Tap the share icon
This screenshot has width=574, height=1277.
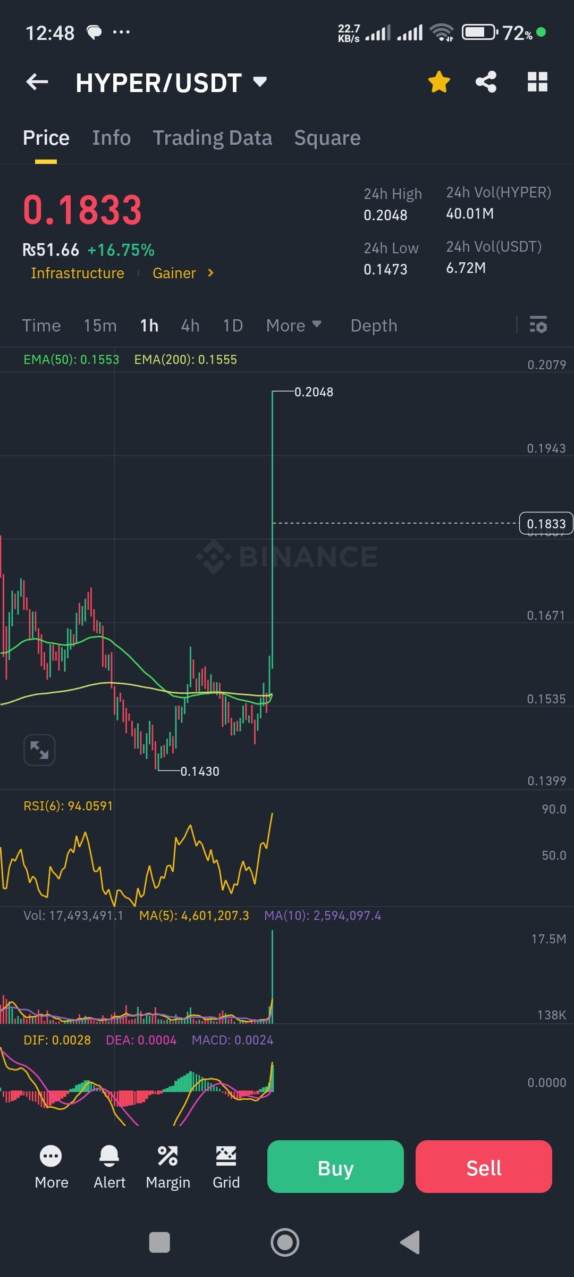tap(486, 82)
